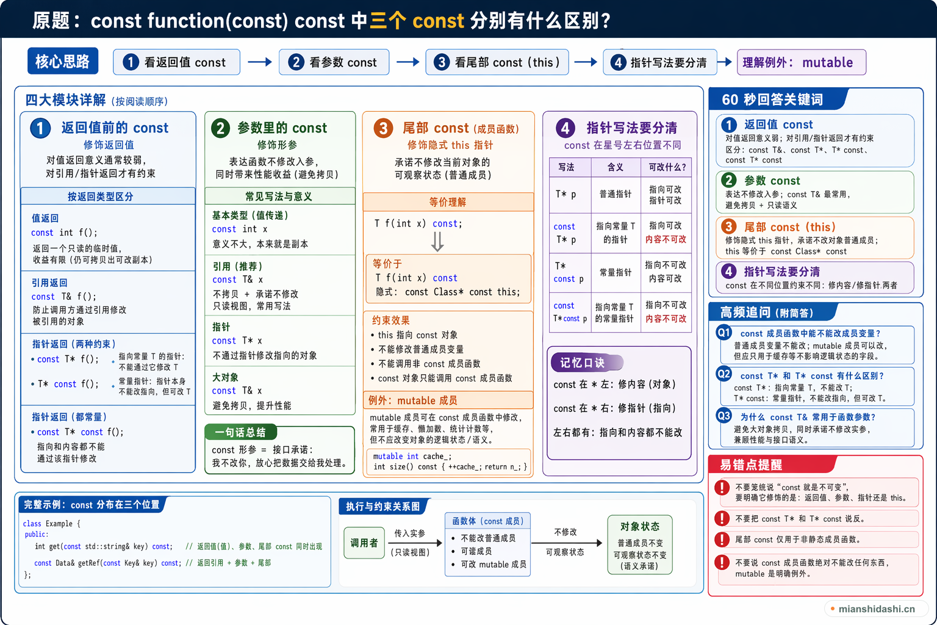This screenshot has width=937, height=625.
Task: Click purple badge 4 above const 在星号左右位置不同
Action: coord(565,128)
